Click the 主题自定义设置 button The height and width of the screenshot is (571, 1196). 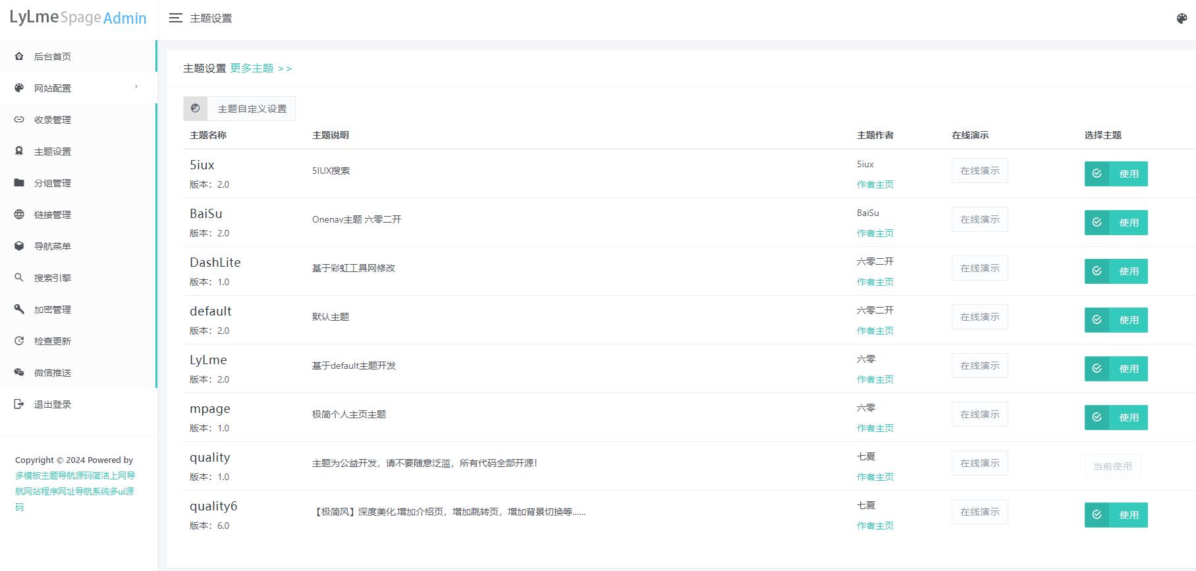click(x=240, y=109)
